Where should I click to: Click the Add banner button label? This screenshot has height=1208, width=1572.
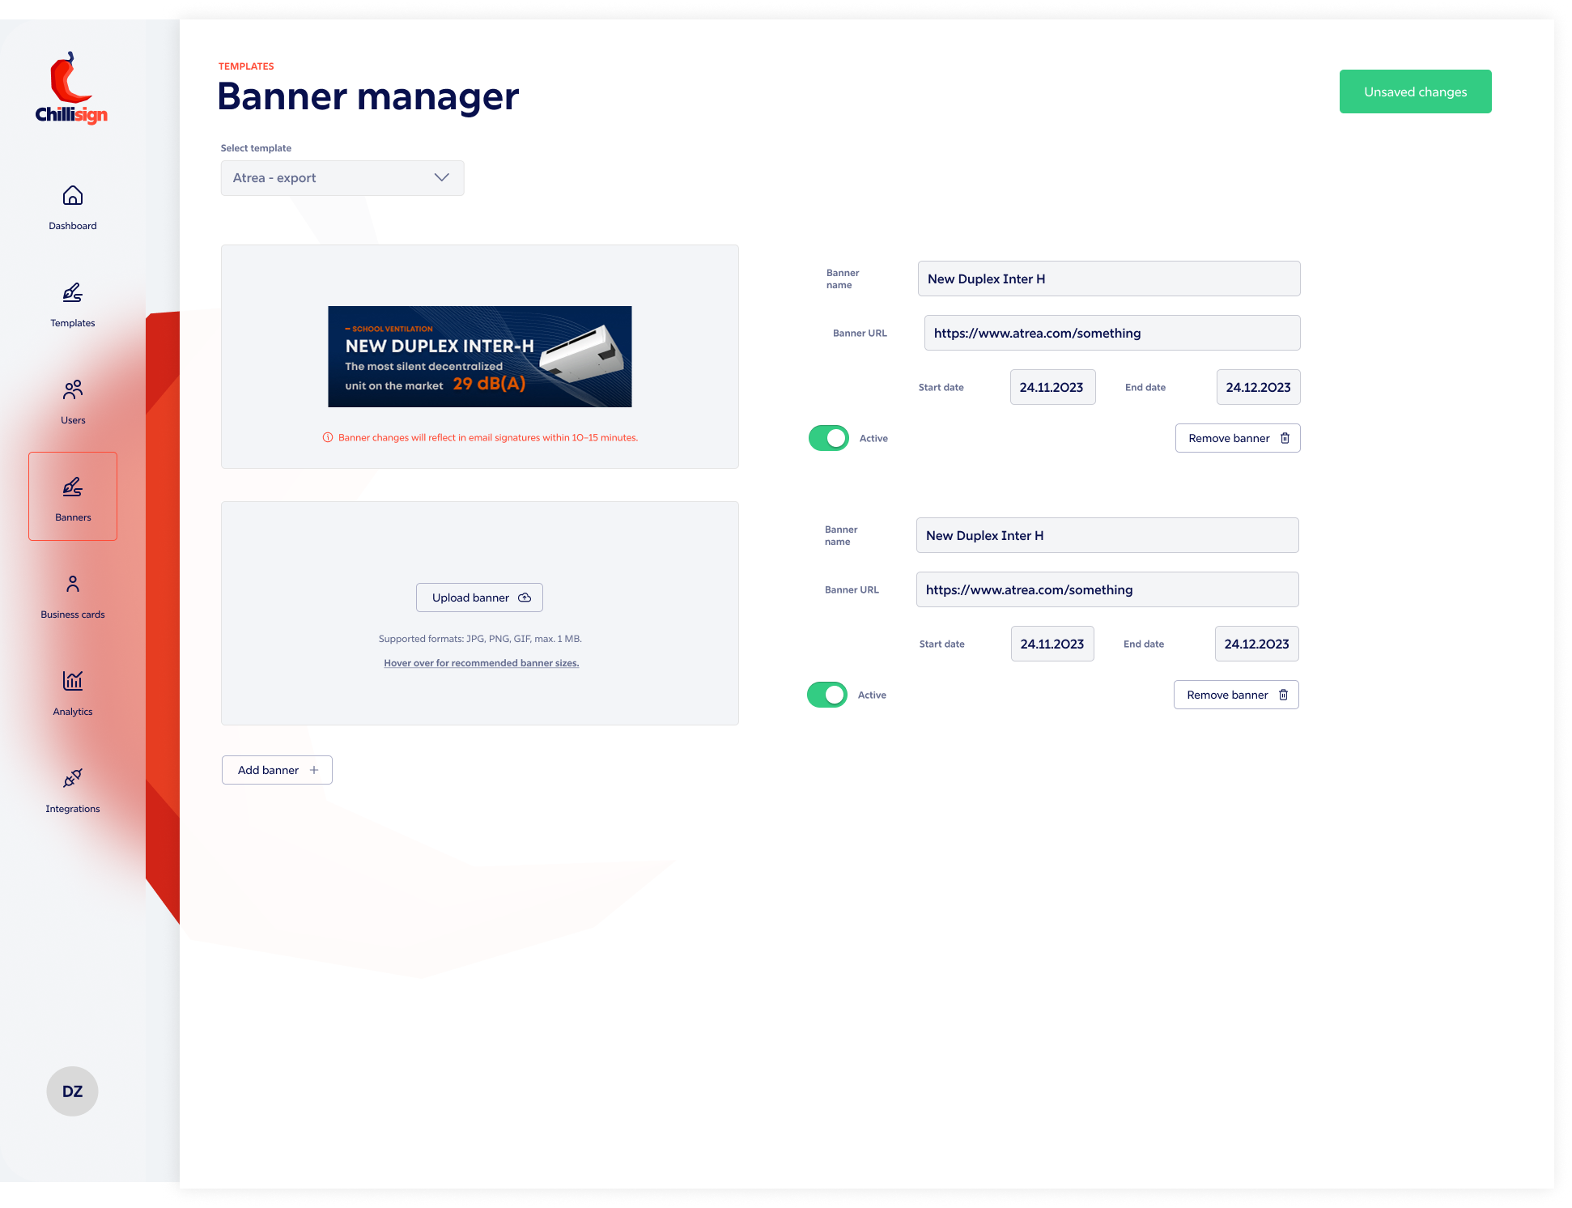pyautogui.click(x=268, y=770)
